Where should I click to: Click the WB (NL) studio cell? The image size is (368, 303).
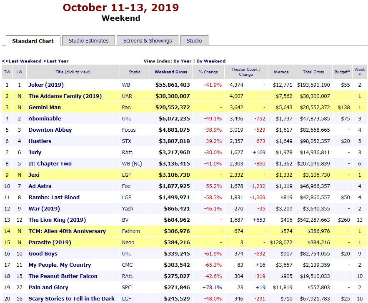click(x=132, y=164)
